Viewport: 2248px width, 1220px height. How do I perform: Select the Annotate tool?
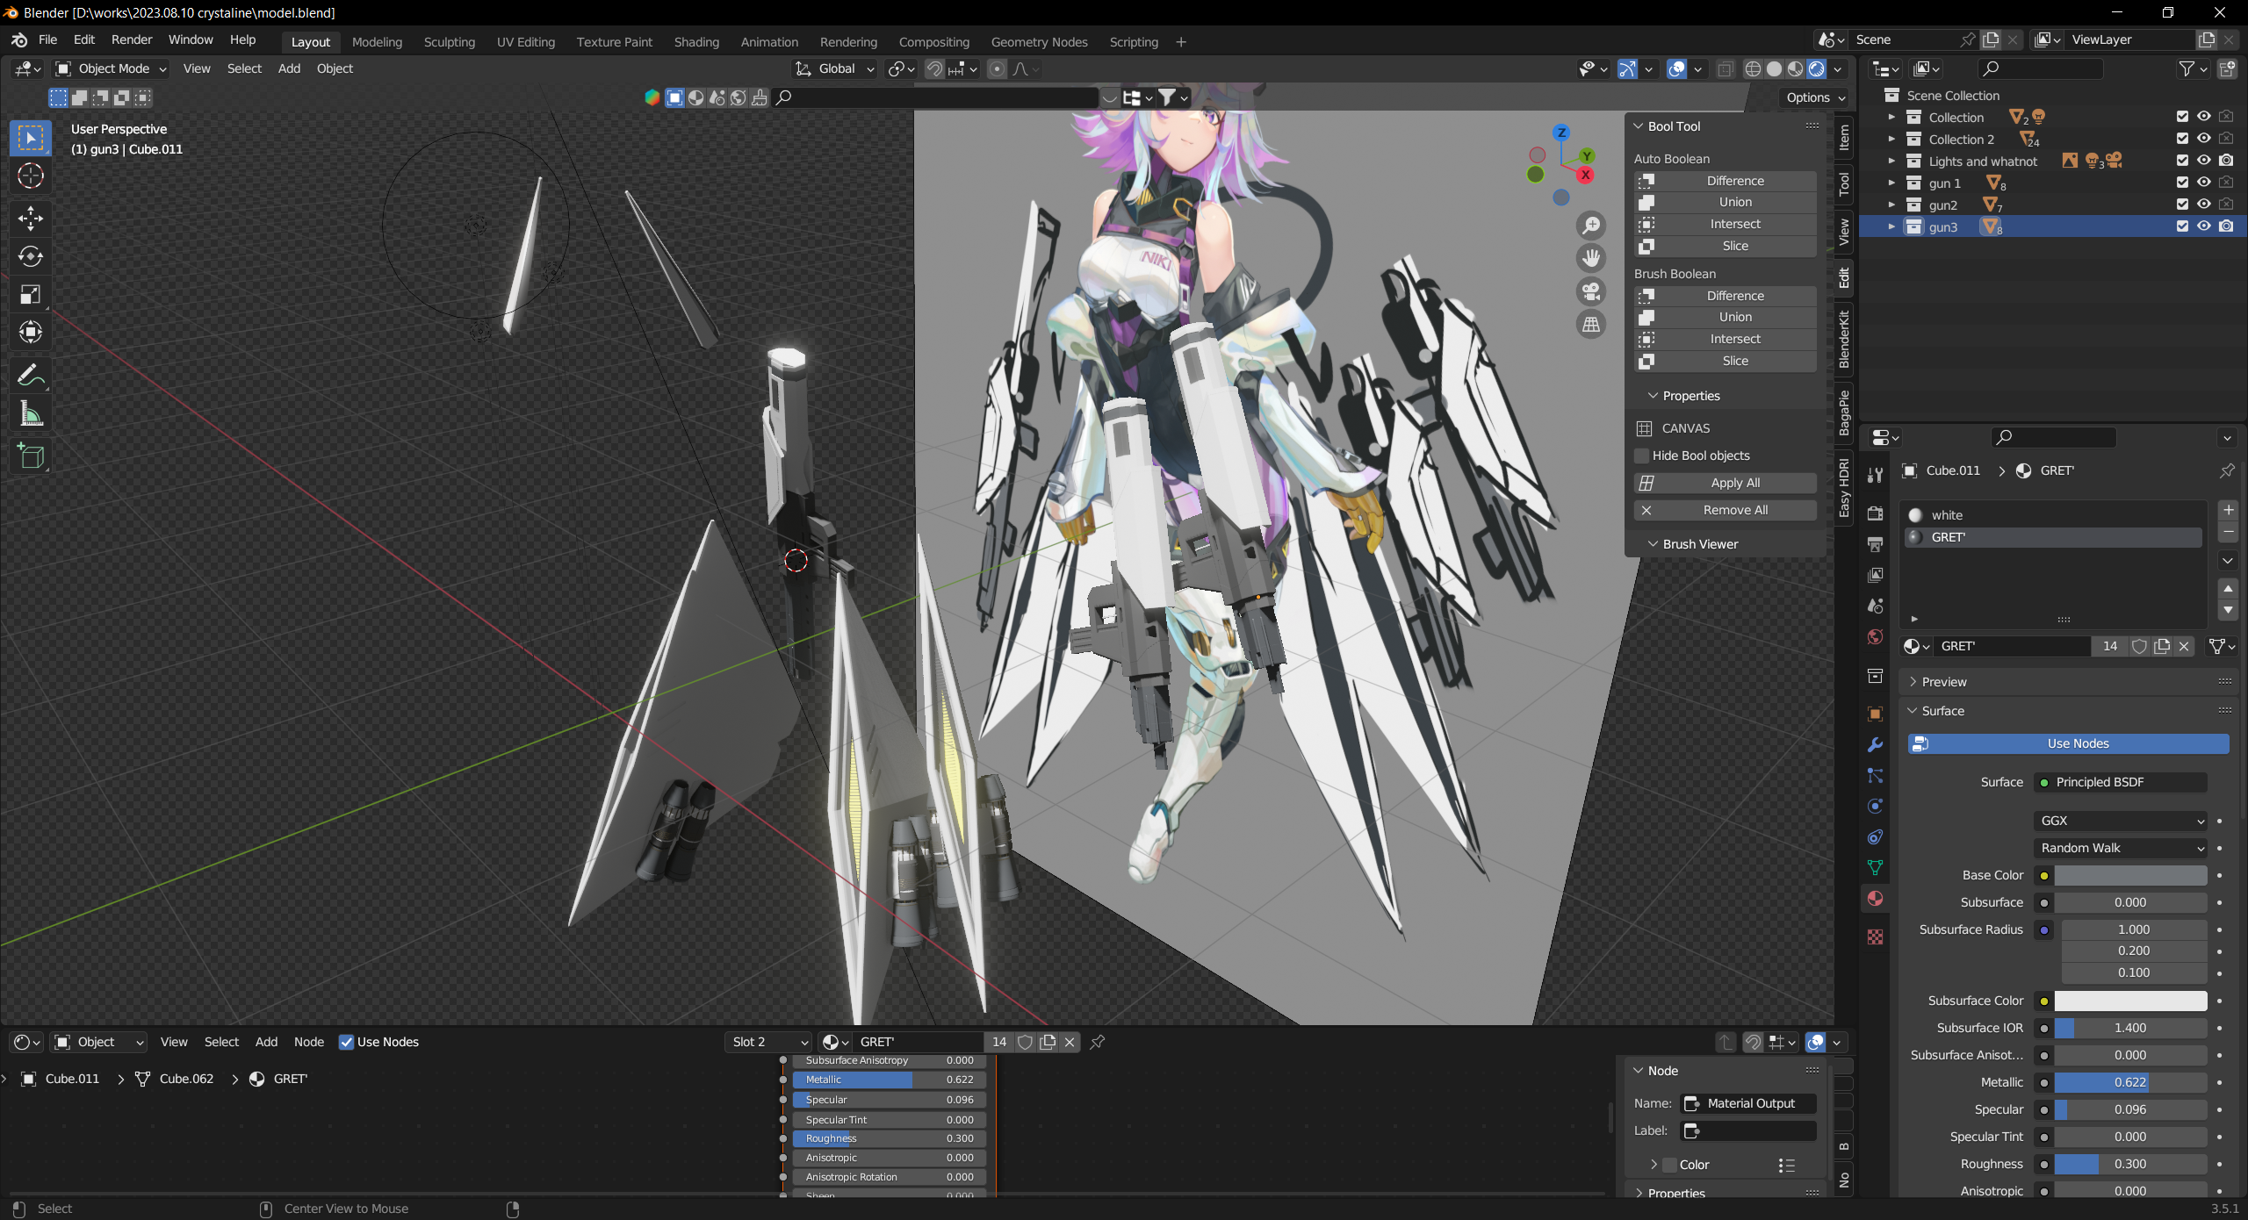click(x=31, y=376)
